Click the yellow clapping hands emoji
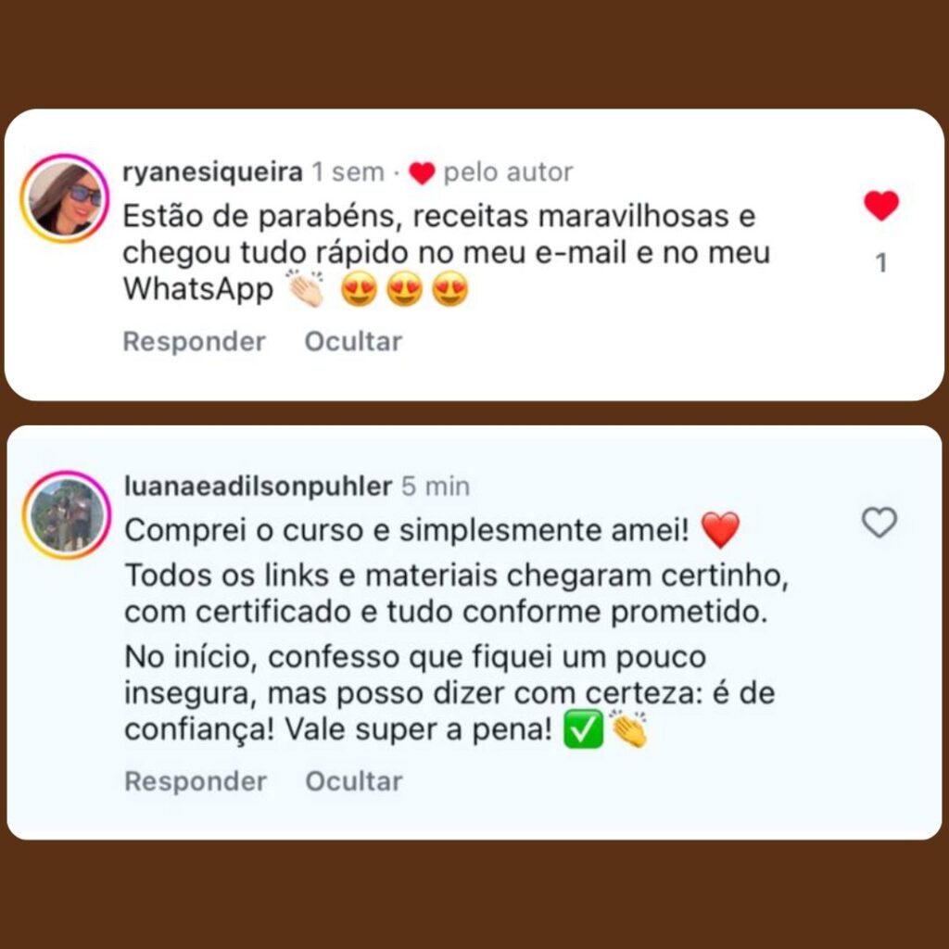 click(x=629, y=728)
